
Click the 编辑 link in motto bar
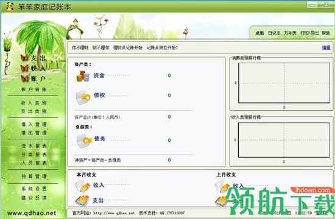[326, 47]
